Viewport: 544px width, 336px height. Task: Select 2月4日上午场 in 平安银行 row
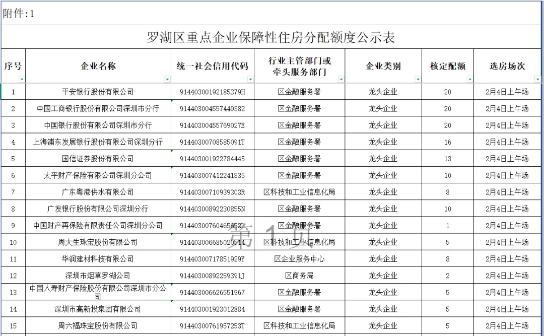click(508, 92)
